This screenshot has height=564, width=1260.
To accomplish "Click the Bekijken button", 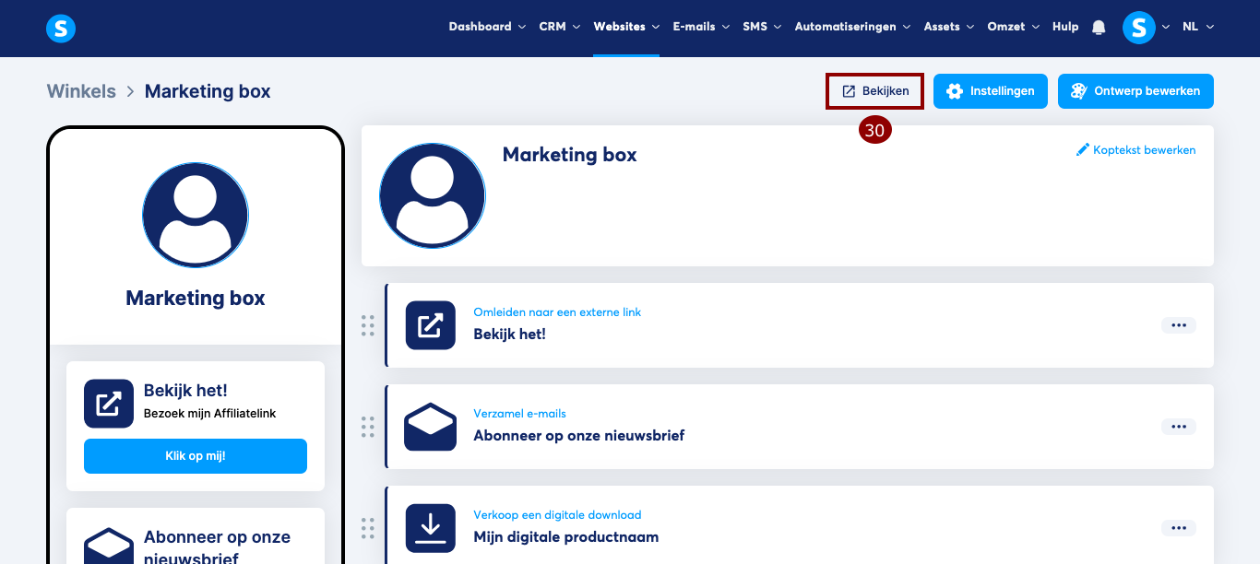I will (874, 91).
